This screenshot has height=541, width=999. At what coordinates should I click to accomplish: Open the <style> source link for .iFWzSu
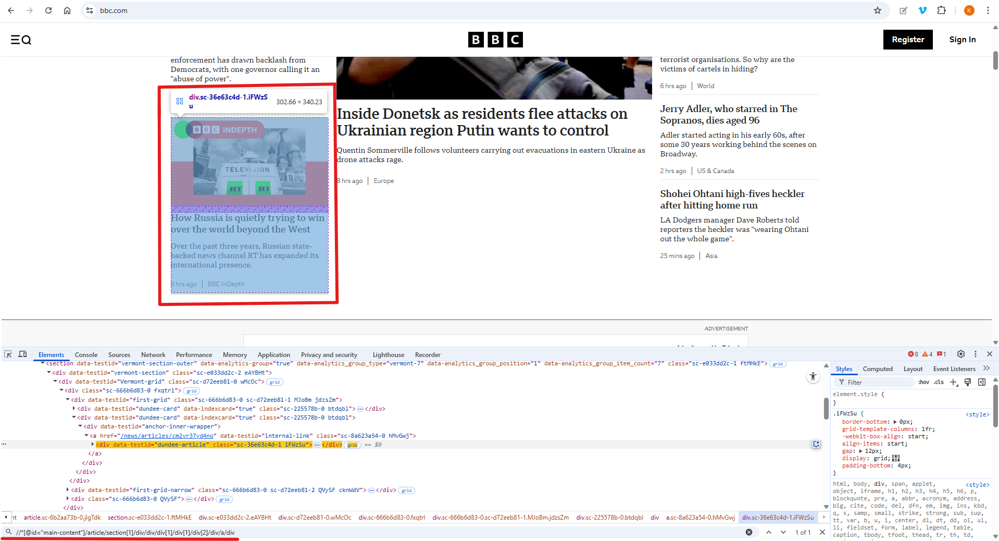coord(977,414)
